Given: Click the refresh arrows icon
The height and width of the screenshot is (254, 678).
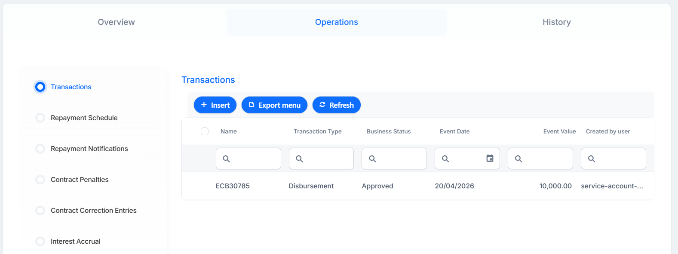Looking at the screenshot, I should (x=322, y=105).
